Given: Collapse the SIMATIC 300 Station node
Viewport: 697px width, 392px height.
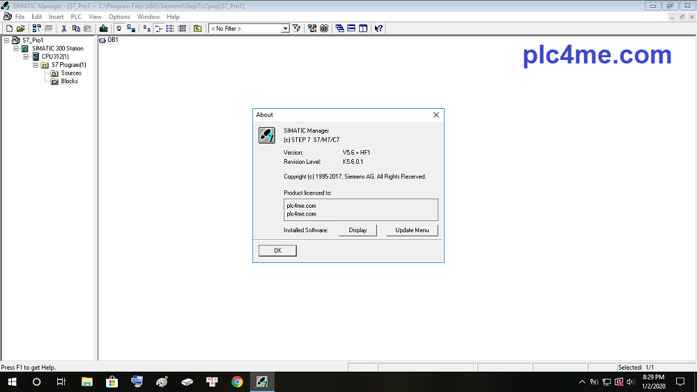Looking at the screenshot, I should click(16, 49).
